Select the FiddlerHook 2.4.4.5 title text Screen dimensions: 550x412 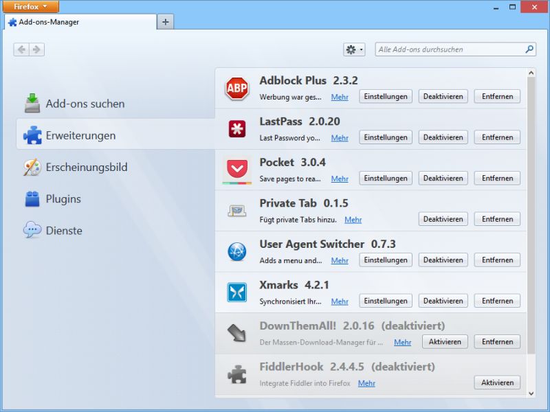point(312,367)
